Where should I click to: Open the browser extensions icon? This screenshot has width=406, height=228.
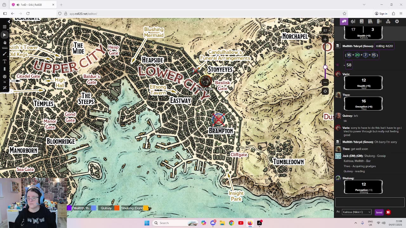393,14
